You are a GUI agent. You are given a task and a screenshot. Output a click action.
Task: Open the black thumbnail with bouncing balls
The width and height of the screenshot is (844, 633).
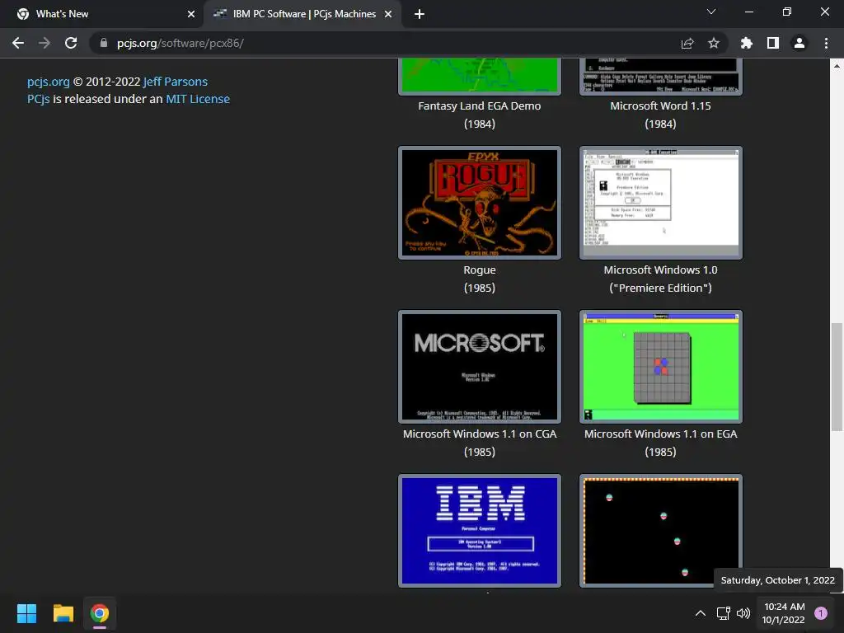point(660,531)
